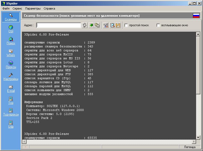Image resolution: width=203 pixels, height=151 pixels.
Task: Click the first 'XSpider 6.00 Pre-Release' line
Action: (47, 34)
